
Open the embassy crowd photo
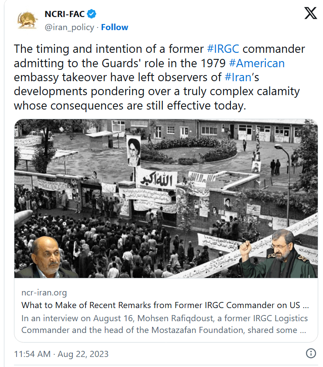[x=166, y=199]
